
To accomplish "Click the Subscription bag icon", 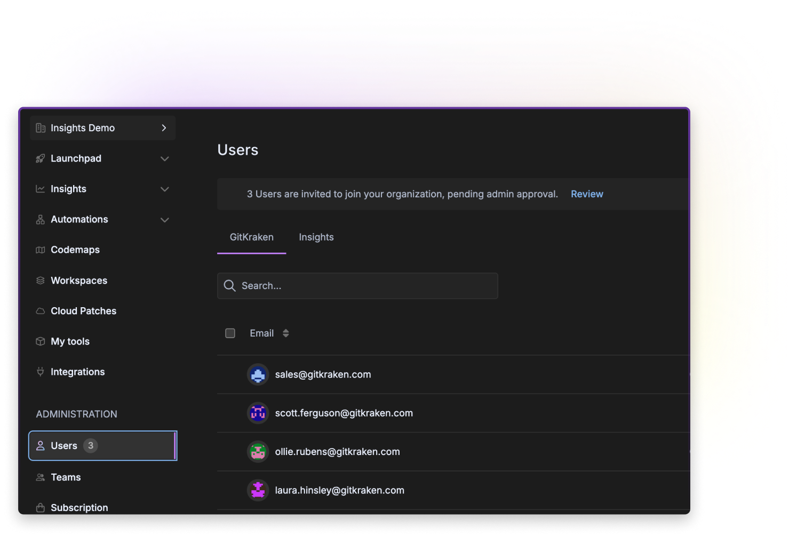I will [x=41, y=508].
